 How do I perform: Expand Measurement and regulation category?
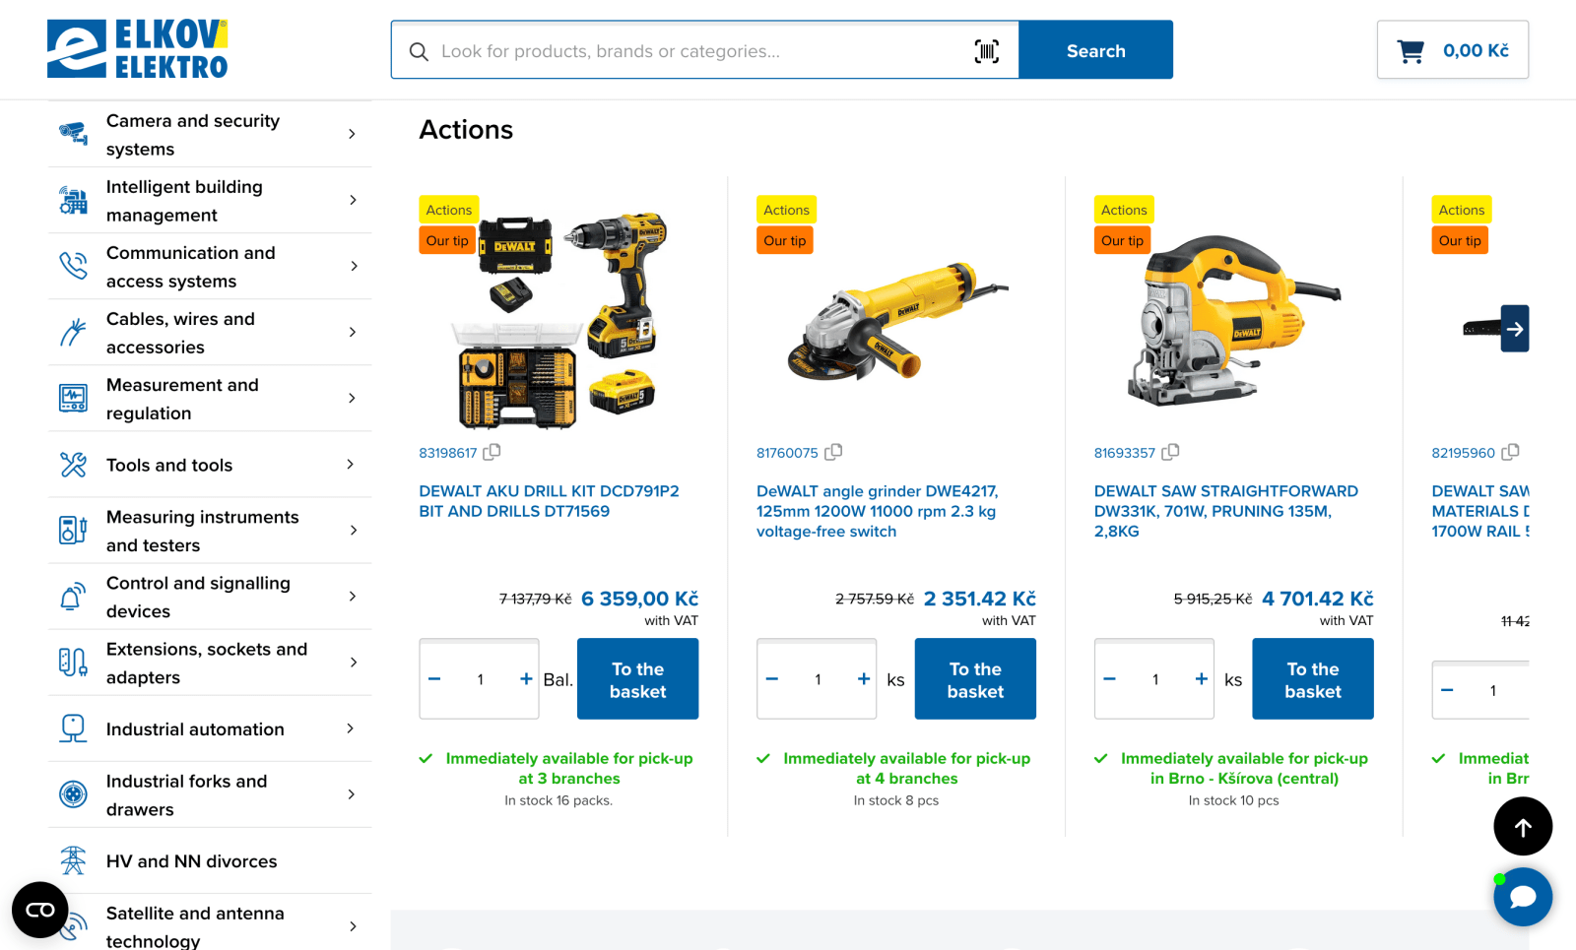point(352,398)
